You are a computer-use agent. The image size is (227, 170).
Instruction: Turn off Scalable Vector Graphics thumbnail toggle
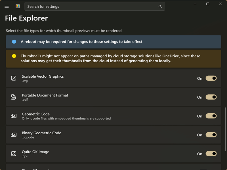(211, 78)
